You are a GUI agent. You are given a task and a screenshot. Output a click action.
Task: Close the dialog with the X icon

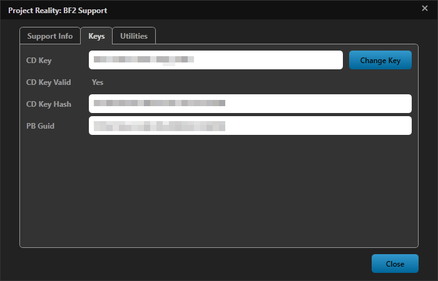425,8
